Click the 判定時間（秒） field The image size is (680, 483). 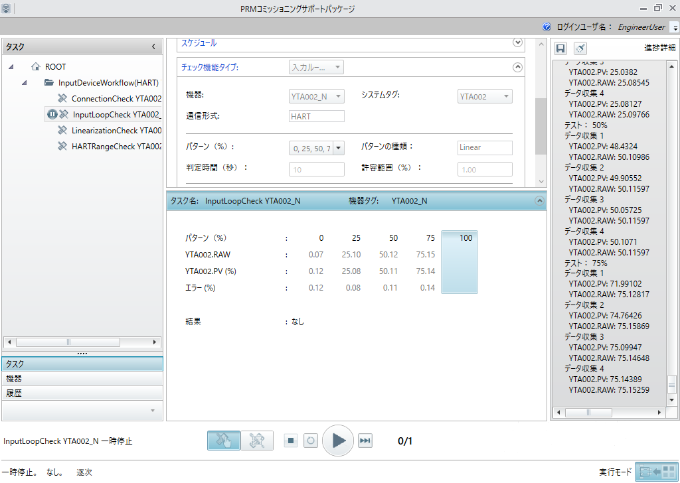pyautogui.click(x=317, y=169)
